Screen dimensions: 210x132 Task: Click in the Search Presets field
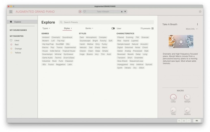[106, 22]
